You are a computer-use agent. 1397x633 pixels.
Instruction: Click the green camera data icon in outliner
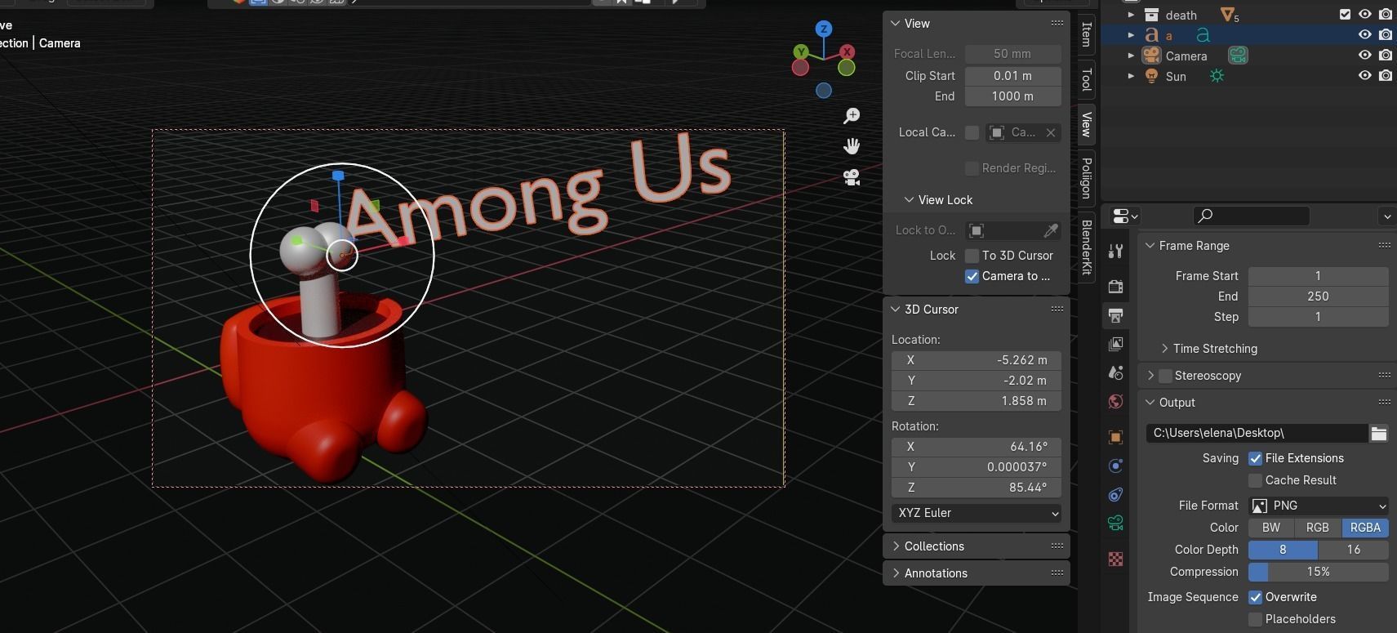(1238, 56)
